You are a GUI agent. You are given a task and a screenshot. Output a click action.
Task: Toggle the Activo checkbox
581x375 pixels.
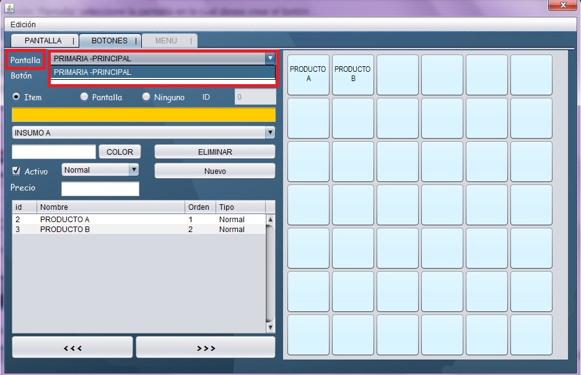click(17, 171)
